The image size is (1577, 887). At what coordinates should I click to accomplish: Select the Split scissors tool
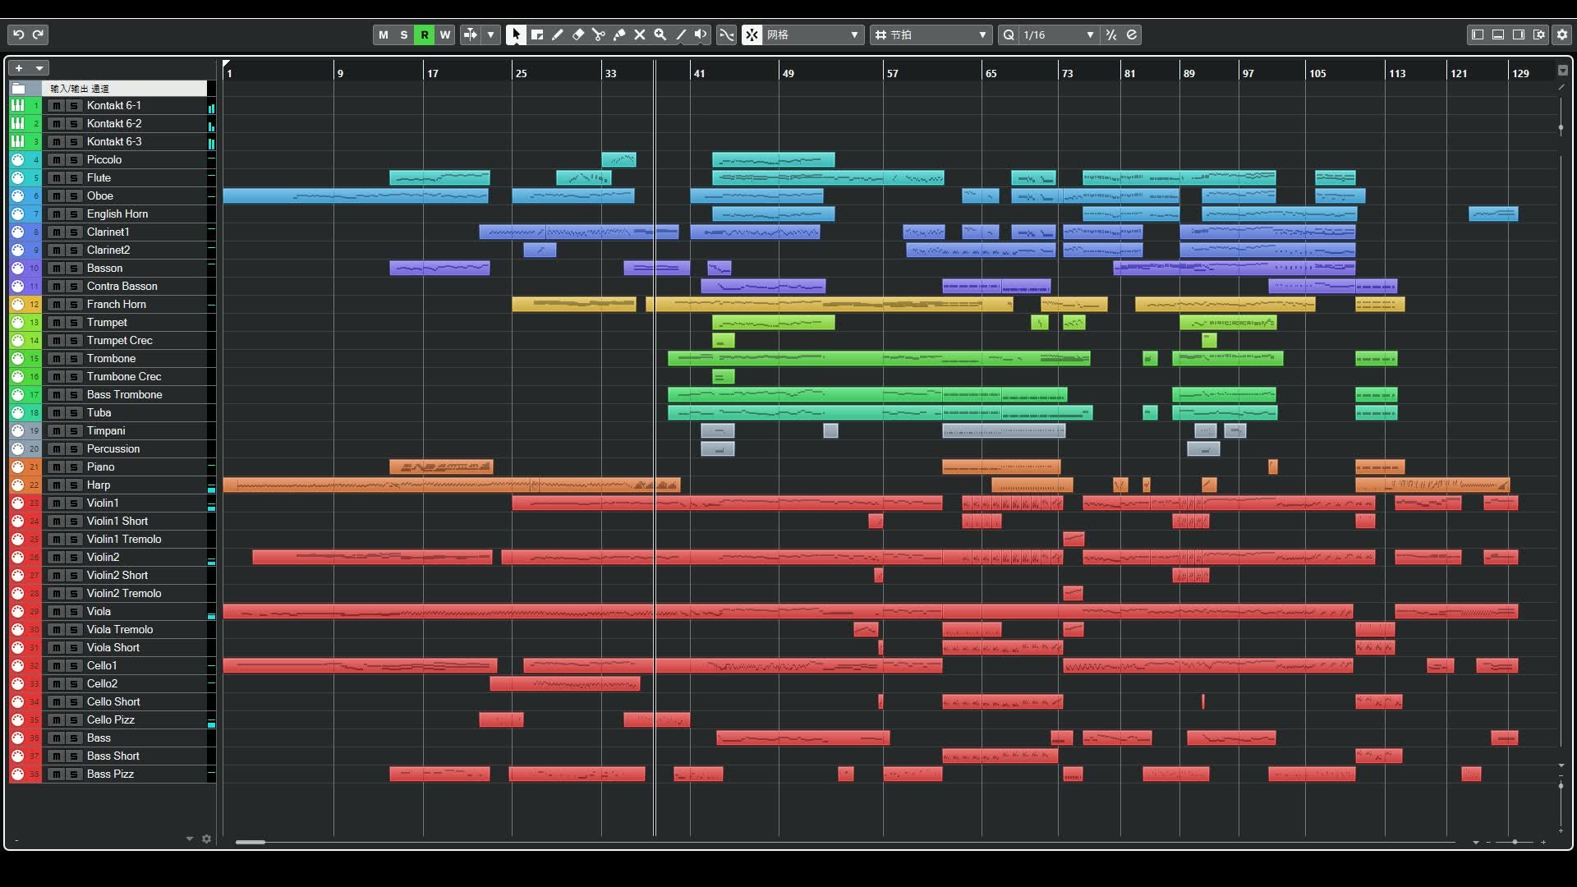[x=599, y=34]
